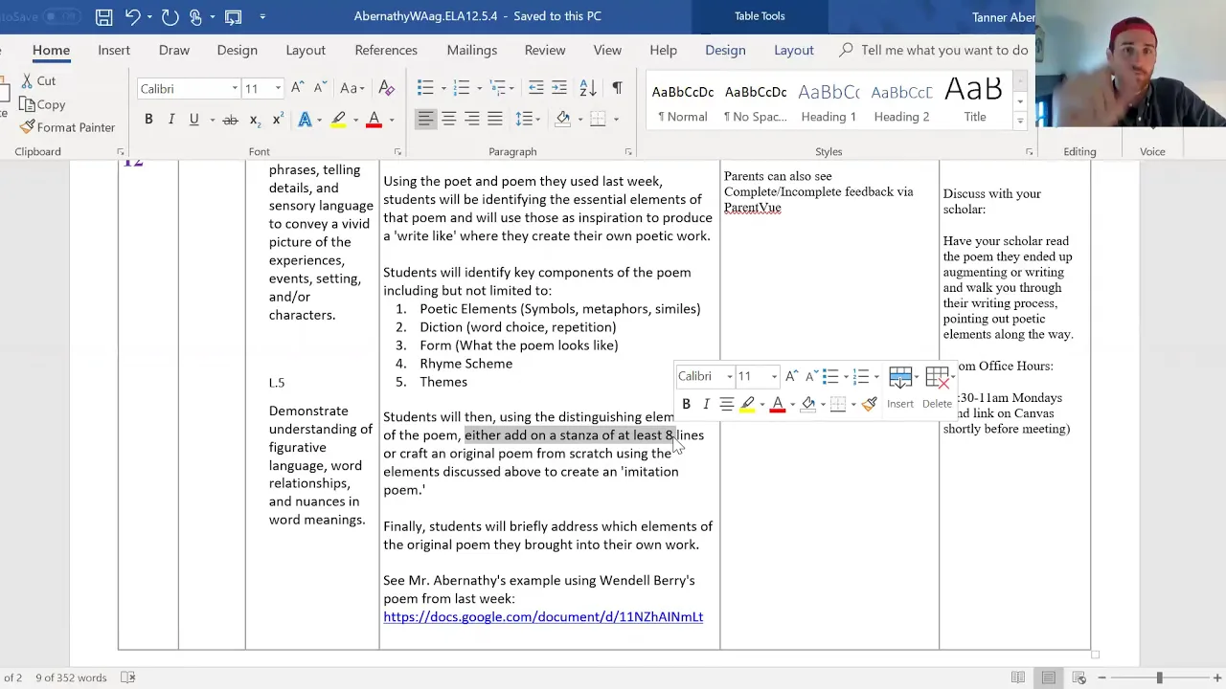Click the Save icon in the title bar
This screenshot has width=1226, height=689.
pyautogui.click(x=103, y=16)
